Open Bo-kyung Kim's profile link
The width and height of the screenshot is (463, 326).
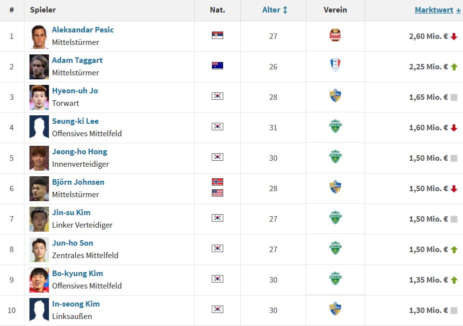click(77, 274)
